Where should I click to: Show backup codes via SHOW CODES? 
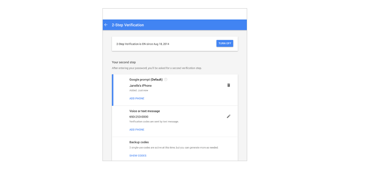[x=138, y=156]
